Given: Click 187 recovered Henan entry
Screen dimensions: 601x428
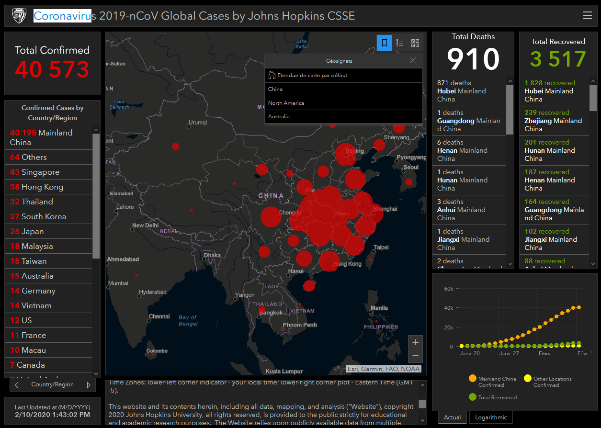Looking at the screenshot, I should [x=555, y=180].
